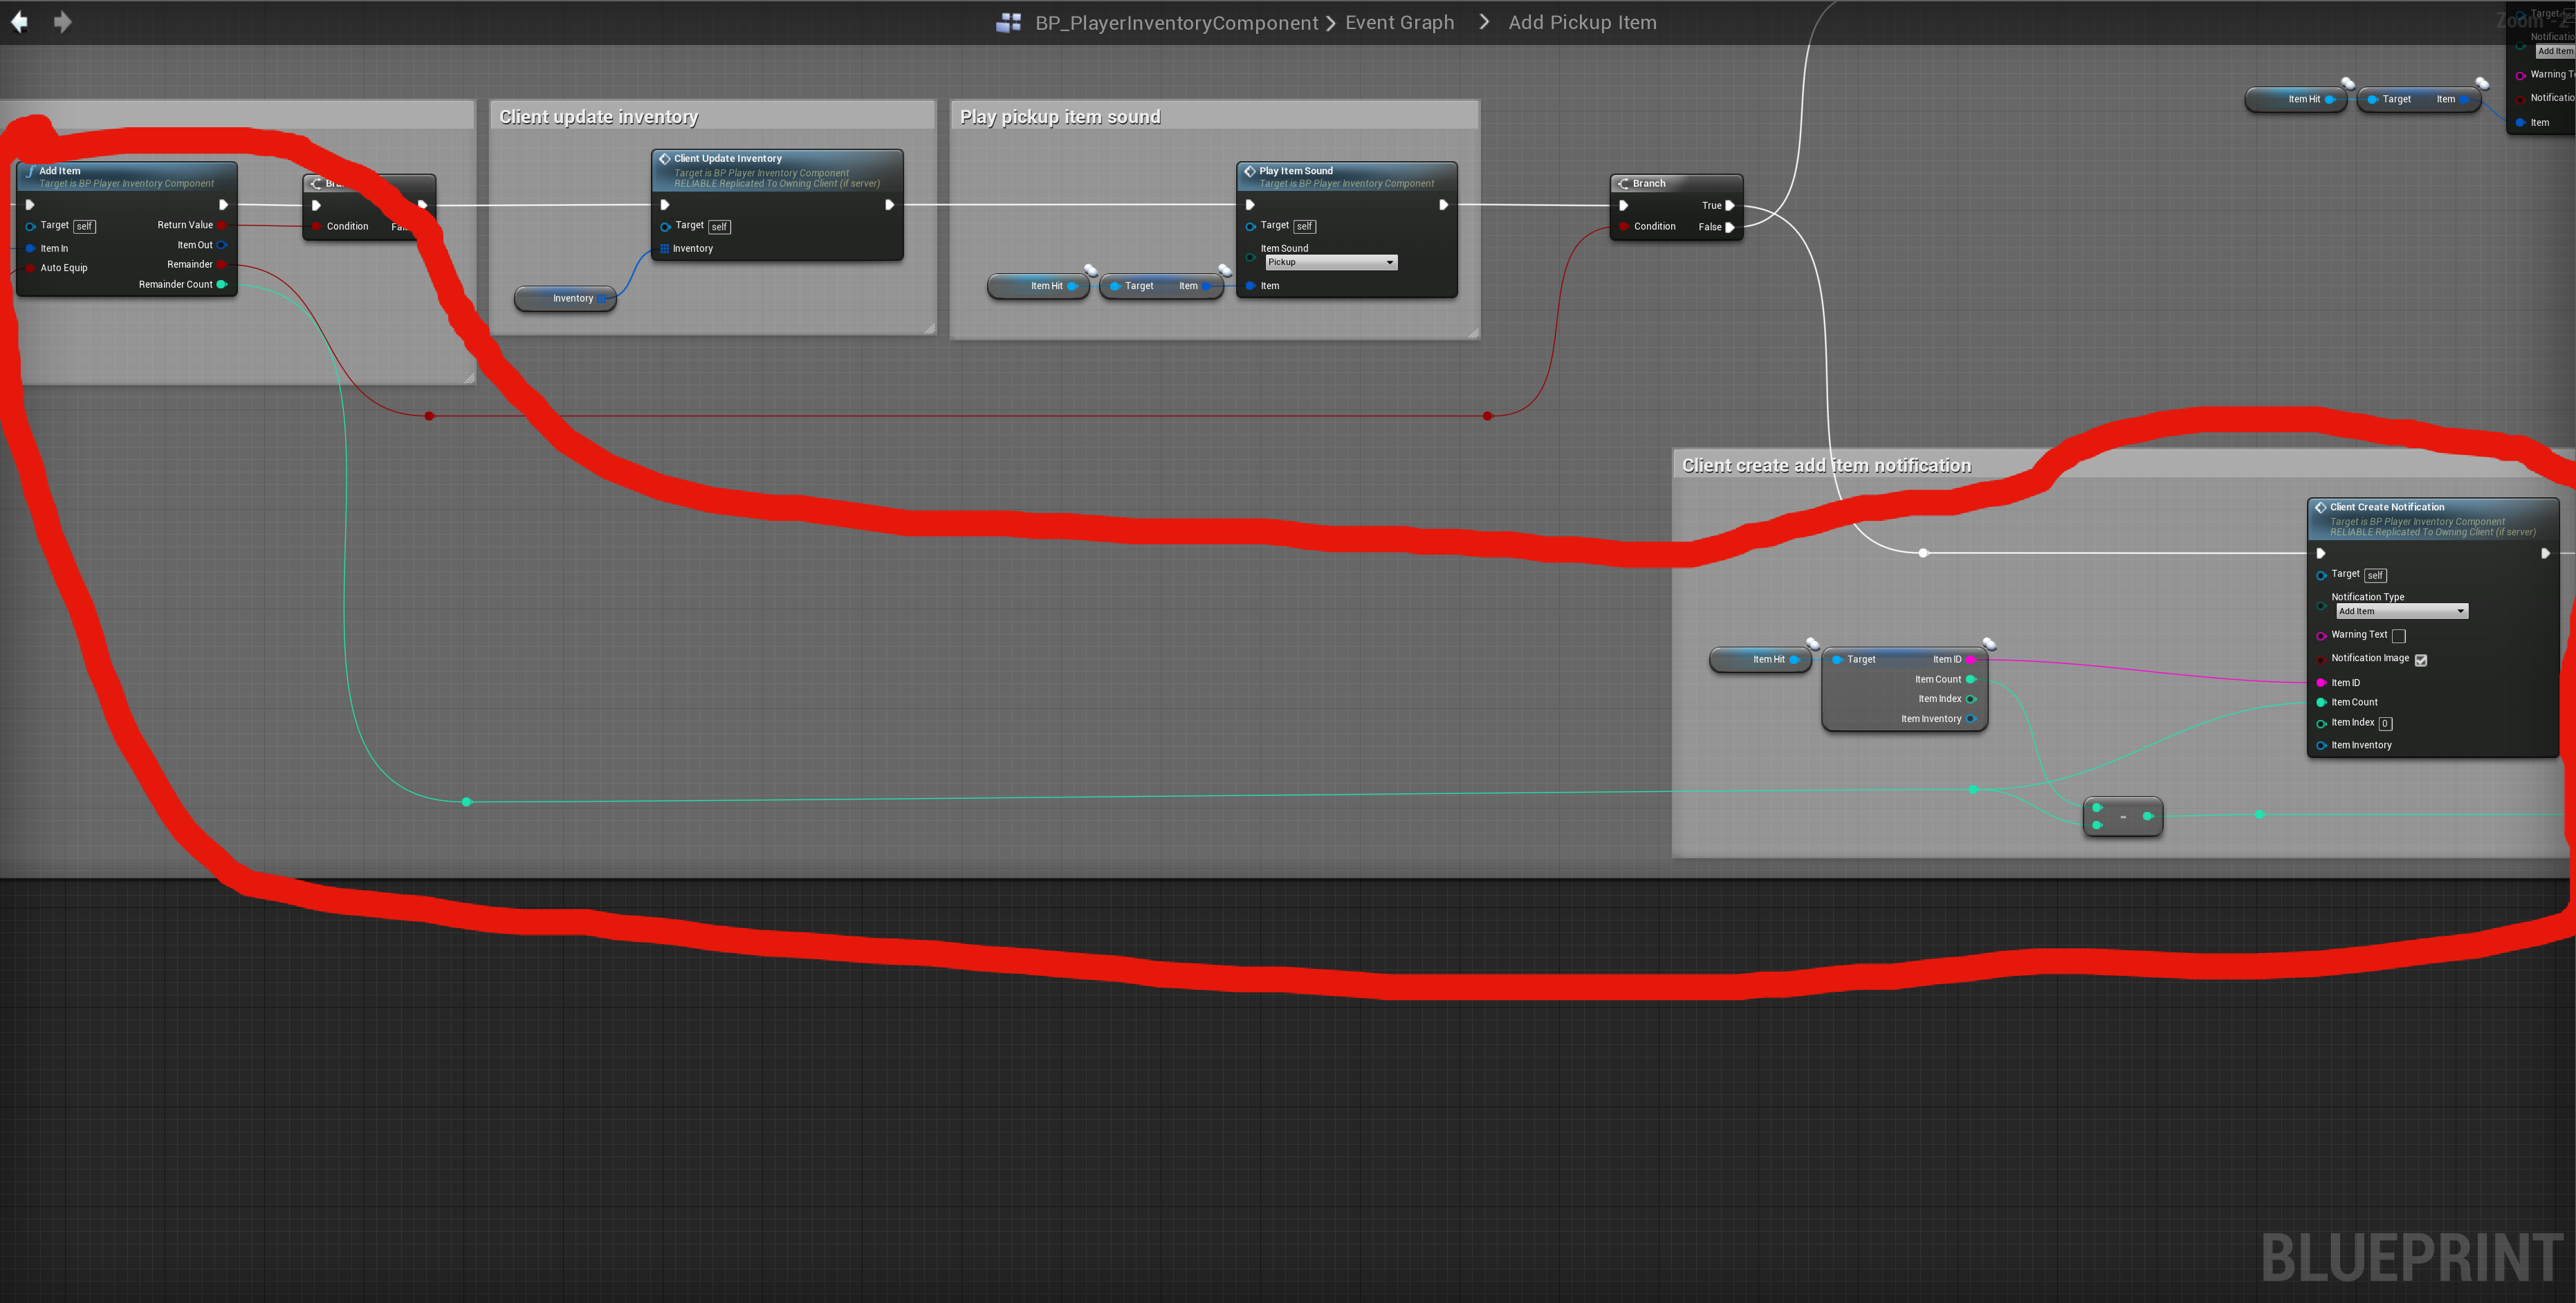Click the Branch node's False exec pin

coord(1730,227)
